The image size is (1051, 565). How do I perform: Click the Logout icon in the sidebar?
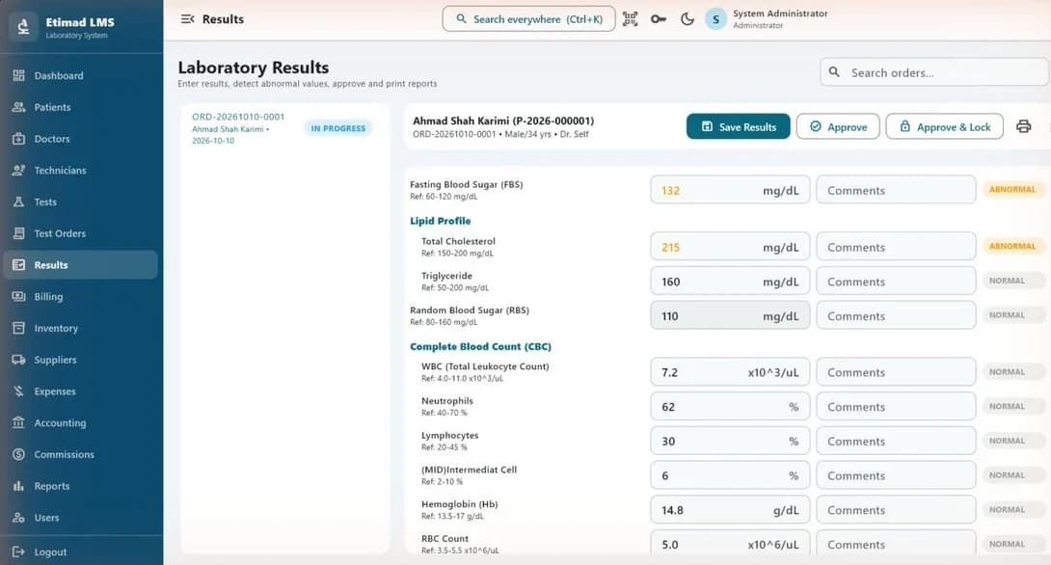coord(18,552)
